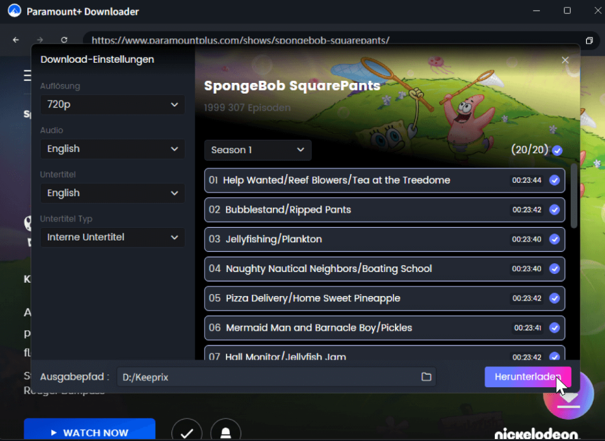Expand the Untertitel Typ dropdown
This screenshot has width=605, height=441.
pyautogui.click(x=113, y=237)
